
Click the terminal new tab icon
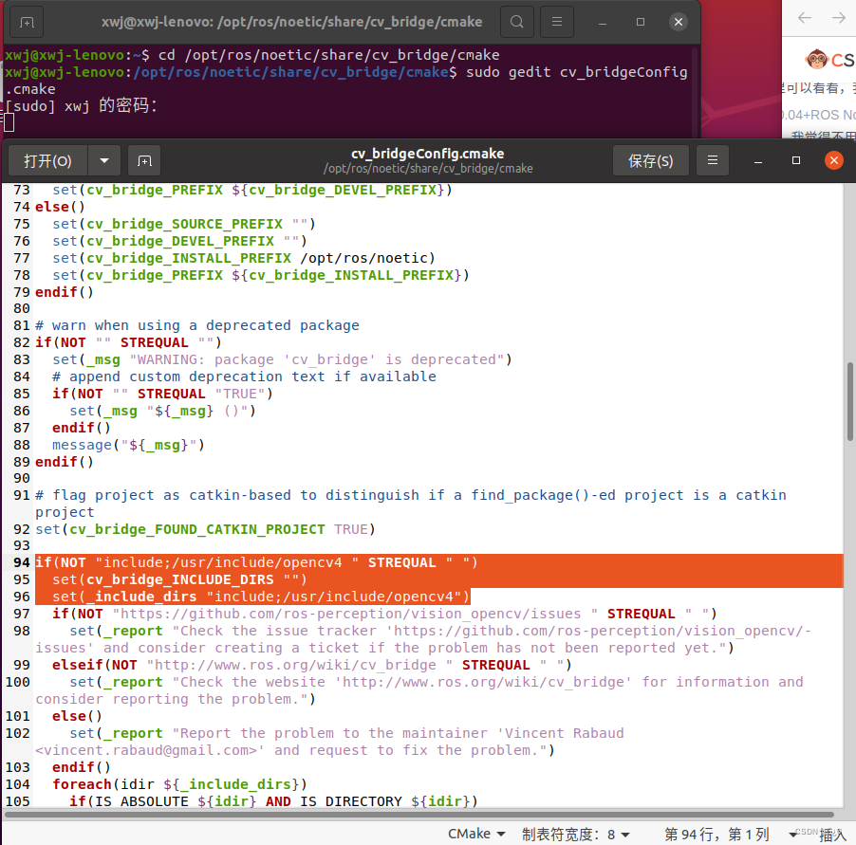click(x=27, y=23)
